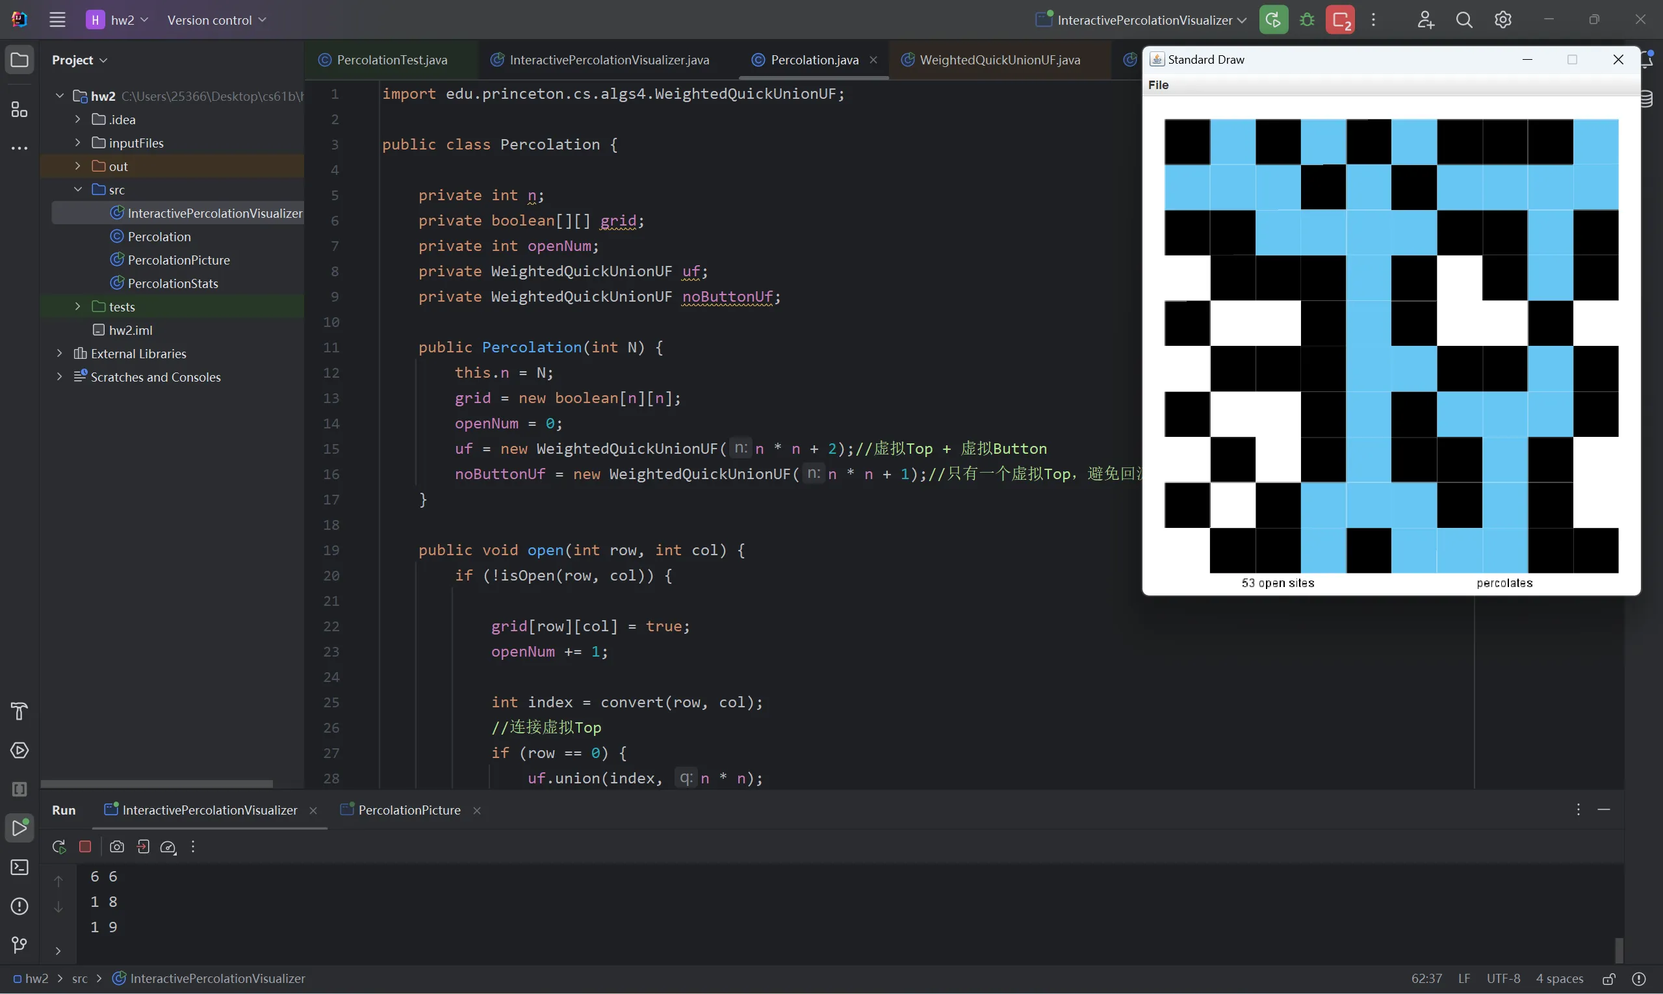Viewport: 1663px width, 994px height.
Task: Expand the .idea folder
Action: 78,119
